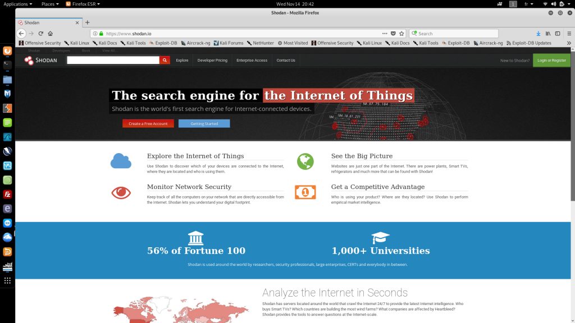Launch FileZilla from the dock

pyautogui.click(x=7, y=195)
